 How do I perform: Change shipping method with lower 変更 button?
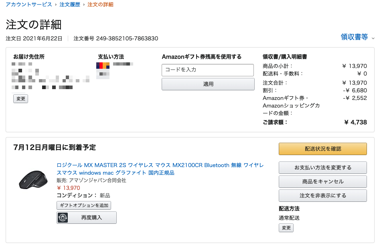coord(286,228)
